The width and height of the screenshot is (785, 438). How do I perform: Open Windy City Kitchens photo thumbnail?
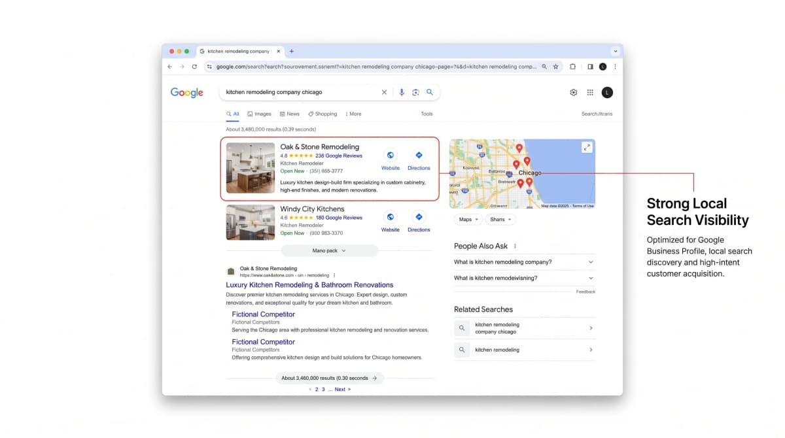click(x=251, y=222)
